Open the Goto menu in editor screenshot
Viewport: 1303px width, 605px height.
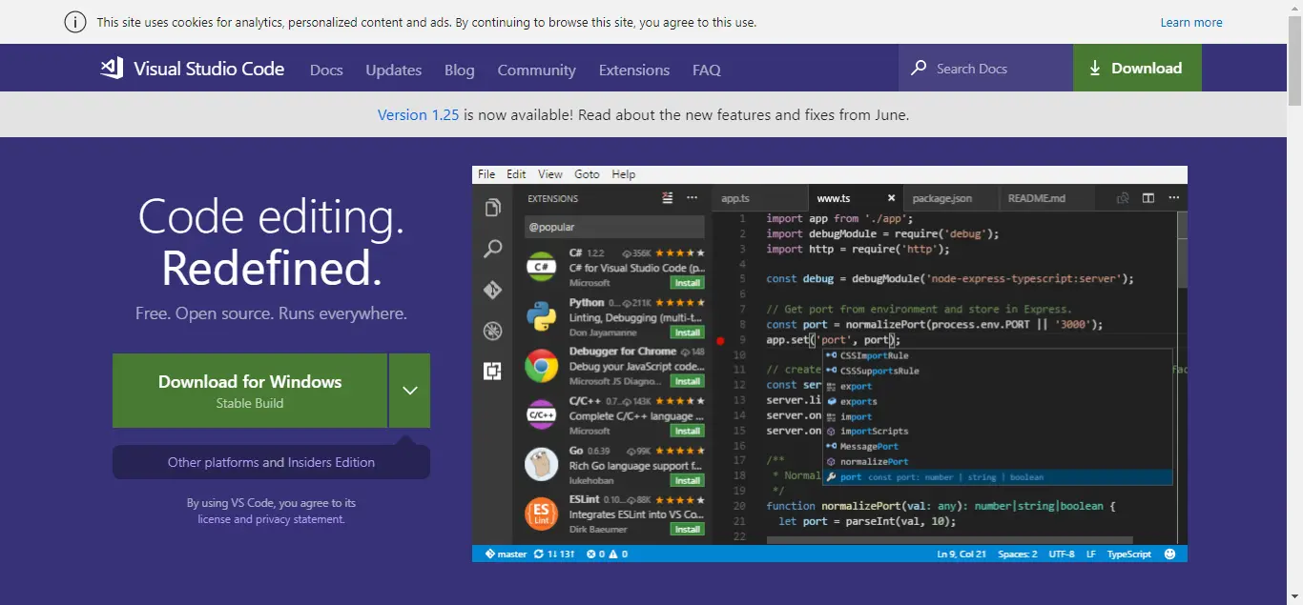coord(587,174)
